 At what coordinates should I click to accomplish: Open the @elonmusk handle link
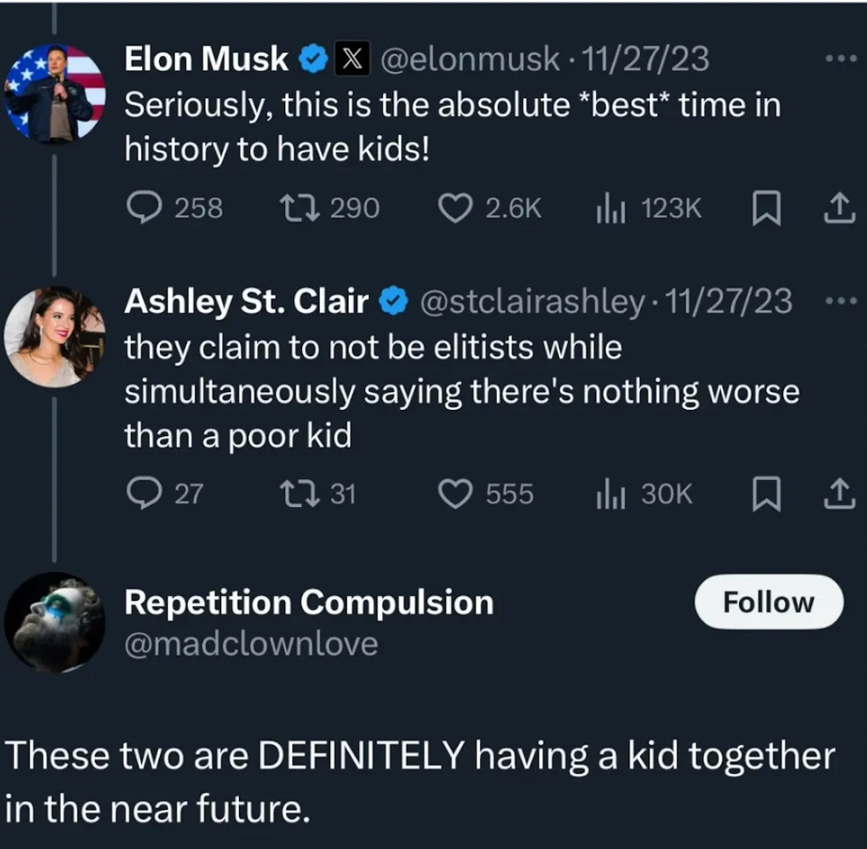point(471,58)
